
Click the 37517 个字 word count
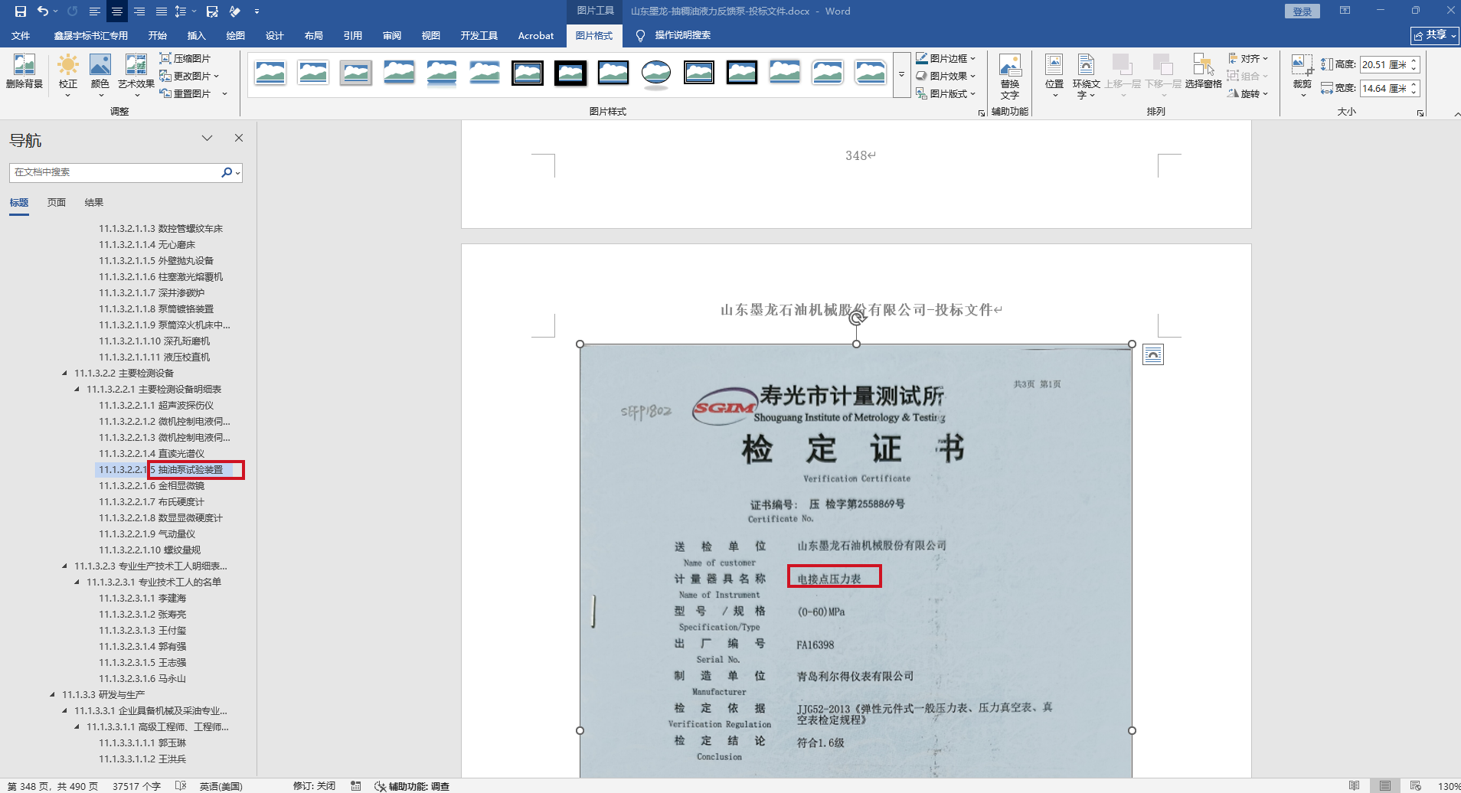[x=136, y=786]
